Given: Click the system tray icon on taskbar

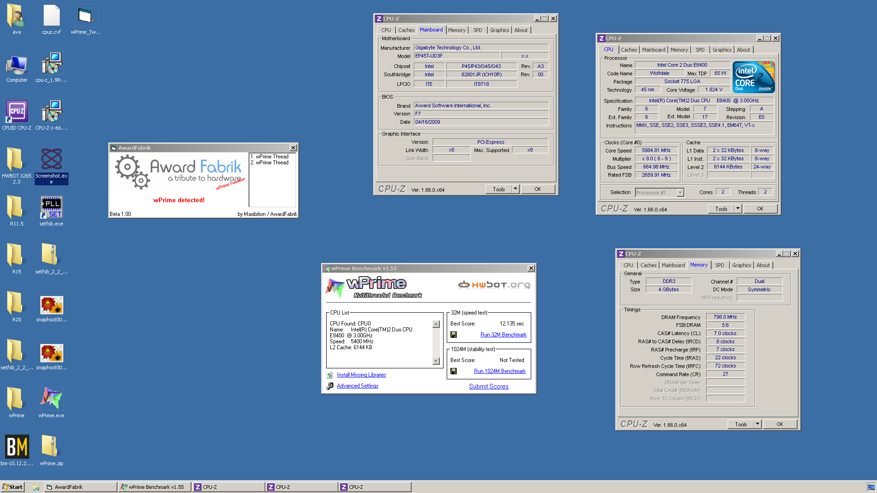Looking at the screenshot, I should point(871,487).
